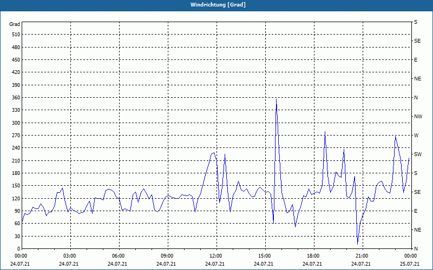Click the N compass label beside the 360 gridline
Image resolution: width=433 pixels, height=270 pixels.
tap(416, 98)
